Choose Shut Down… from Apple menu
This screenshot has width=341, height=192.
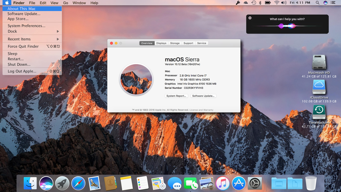[32, 65]
